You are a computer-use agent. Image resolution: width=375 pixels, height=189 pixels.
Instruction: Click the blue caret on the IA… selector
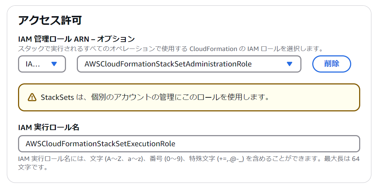(x=54, y=64)
